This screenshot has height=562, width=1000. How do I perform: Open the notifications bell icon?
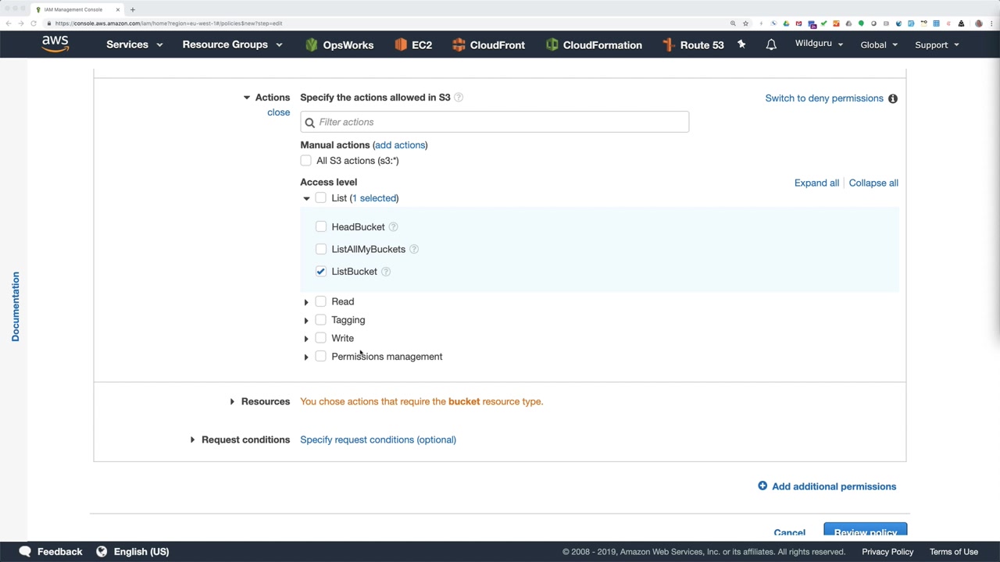tap(771, 44)
